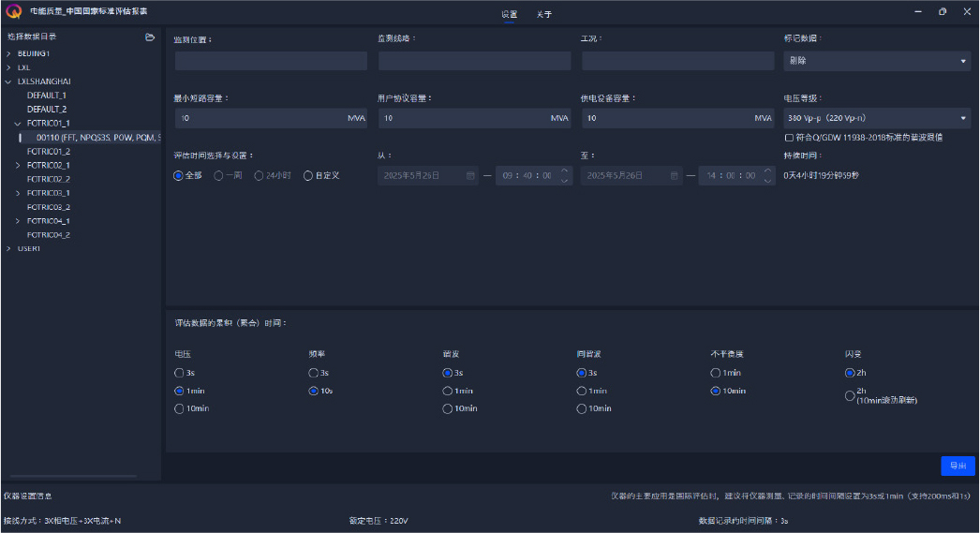980x533 pixels.
Task: Switch to the 设置 tab
Action: (509, 14)
